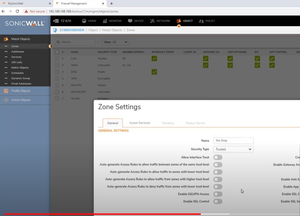Select the Device icon in top navigation
Image resolution: width=300 pixels, height=216 pixels.
130,21
